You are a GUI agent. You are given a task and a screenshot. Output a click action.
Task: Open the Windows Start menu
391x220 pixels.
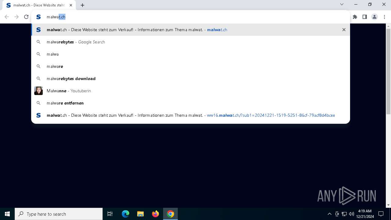coord(7,214)
